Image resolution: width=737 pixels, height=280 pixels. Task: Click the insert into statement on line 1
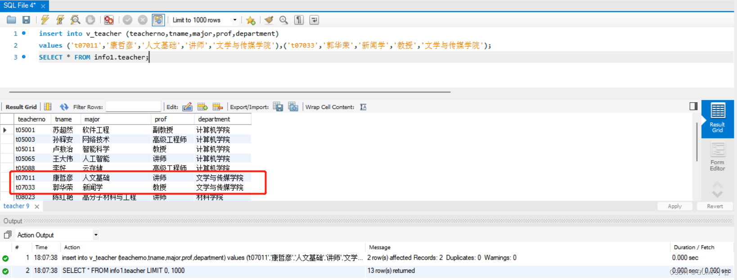[x=159, y=34]
